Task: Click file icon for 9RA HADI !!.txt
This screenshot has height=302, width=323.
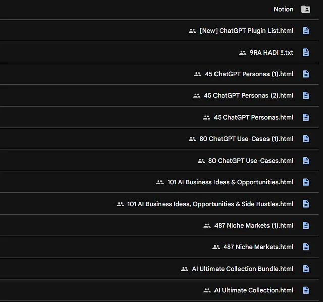Action: pos(306,53)
